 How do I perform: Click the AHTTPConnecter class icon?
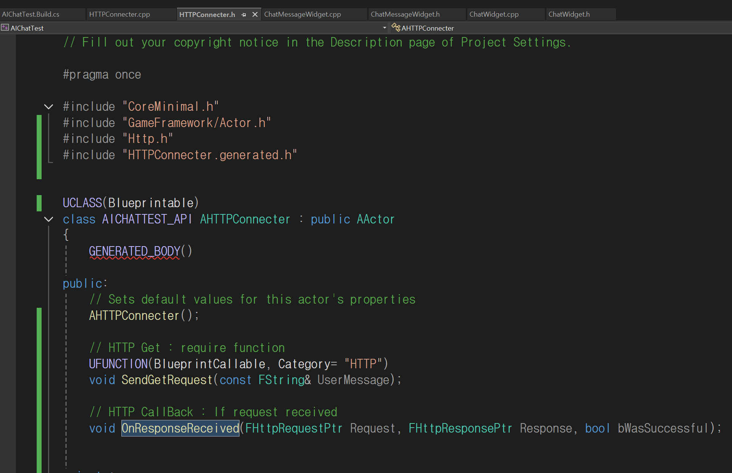pos(395,27)
